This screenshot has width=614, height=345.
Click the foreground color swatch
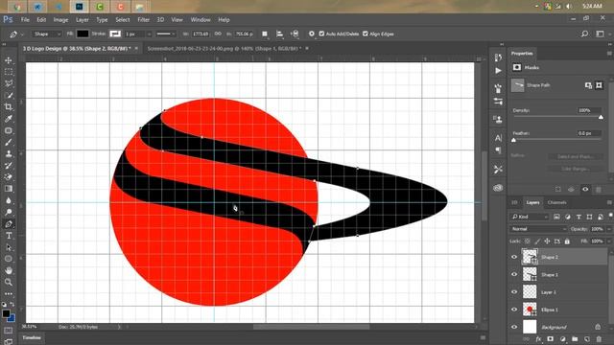6,313
